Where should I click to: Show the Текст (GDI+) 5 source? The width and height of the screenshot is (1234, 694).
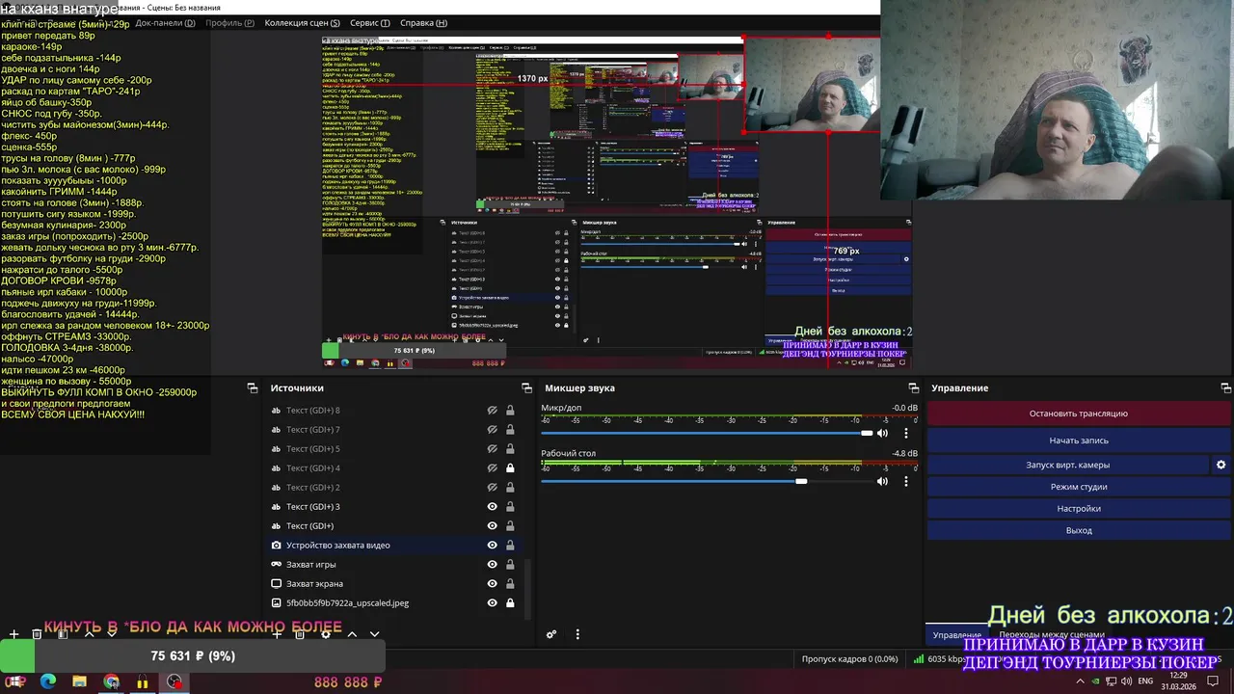coord(492,449)
